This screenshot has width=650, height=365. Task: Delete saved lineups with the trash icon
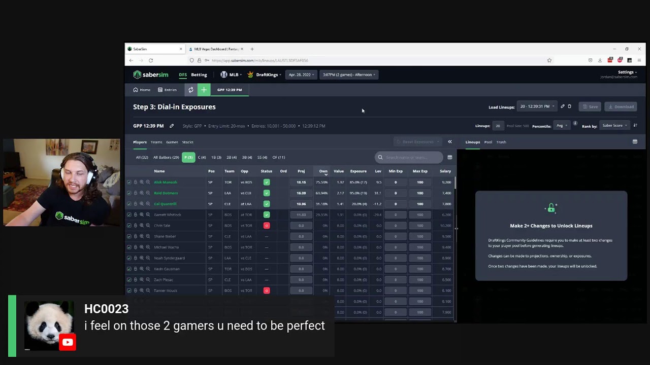569,106
